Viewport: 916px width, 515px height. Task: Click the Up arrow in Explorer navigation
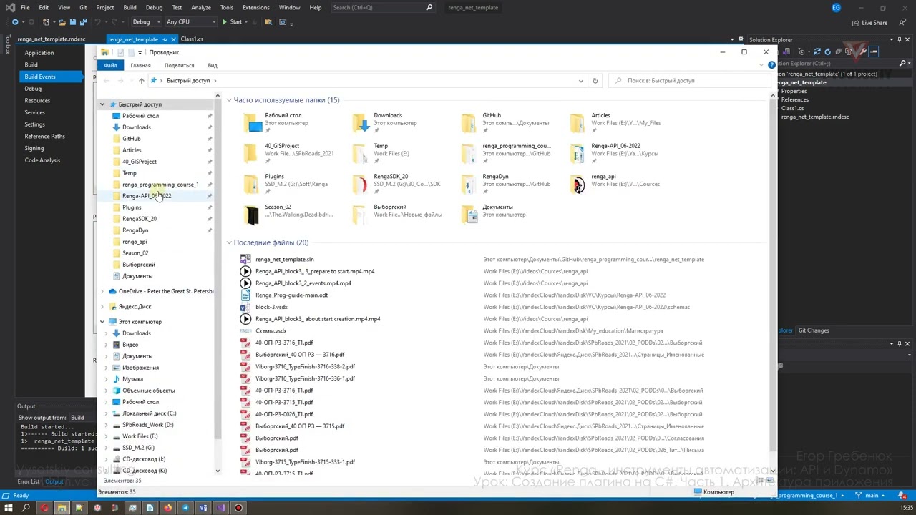click(141, 81)
